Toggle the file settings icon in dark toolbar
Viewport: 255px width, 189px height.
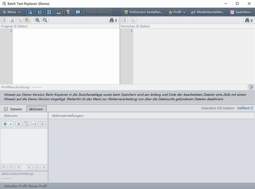30,12
